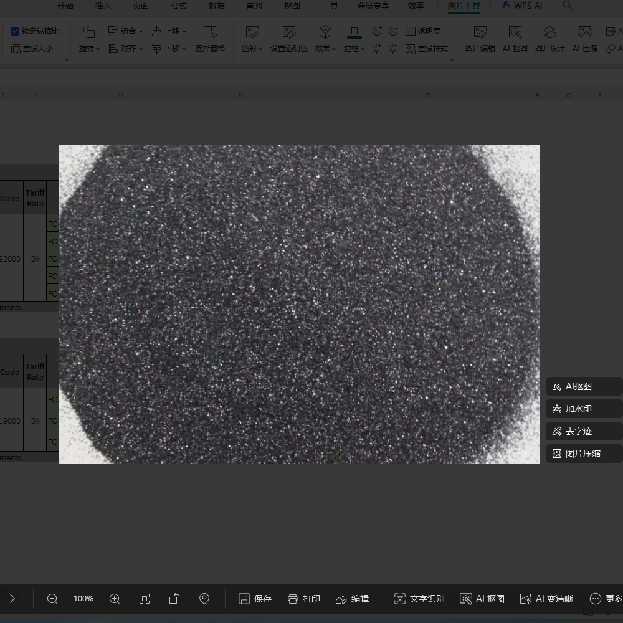Click the 保存 save button
This screenshot has width=623, height=623.
(255, 599)
